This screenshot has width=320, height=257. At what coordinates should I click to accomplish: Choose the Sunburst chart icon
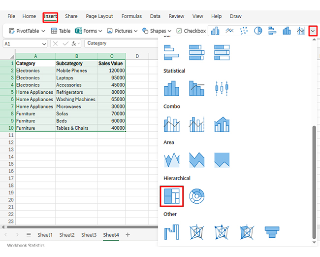pos(196,196)
